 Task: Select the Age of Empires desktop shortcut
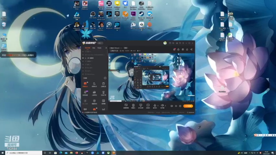click(x=101, y=26)
